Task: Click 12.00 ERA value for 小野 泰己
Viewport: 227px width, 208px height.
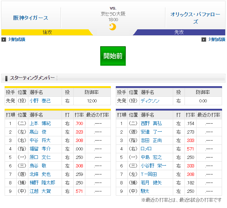Action: click(x=92, y=101)
